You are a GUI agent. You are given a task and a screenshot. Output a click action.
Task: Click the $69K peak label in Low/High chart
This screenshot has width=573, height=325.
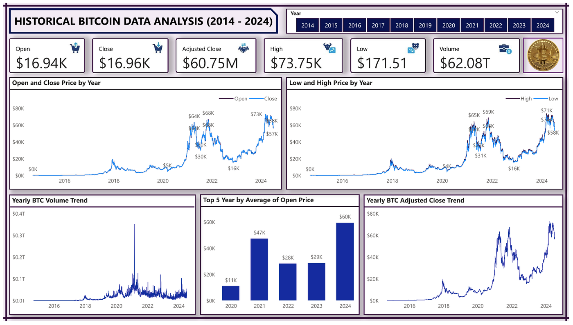pyautogui.click(x=488, y=112)
